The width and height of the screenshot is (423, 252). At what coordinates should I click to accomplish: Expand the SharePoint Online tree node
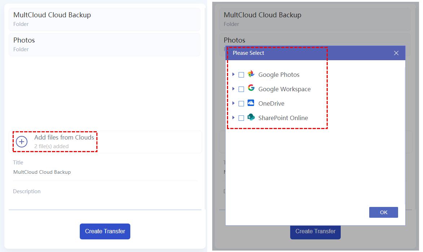click(234, 118)
